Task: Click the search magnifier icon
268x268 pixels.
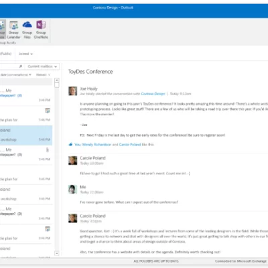Action: 21,66
